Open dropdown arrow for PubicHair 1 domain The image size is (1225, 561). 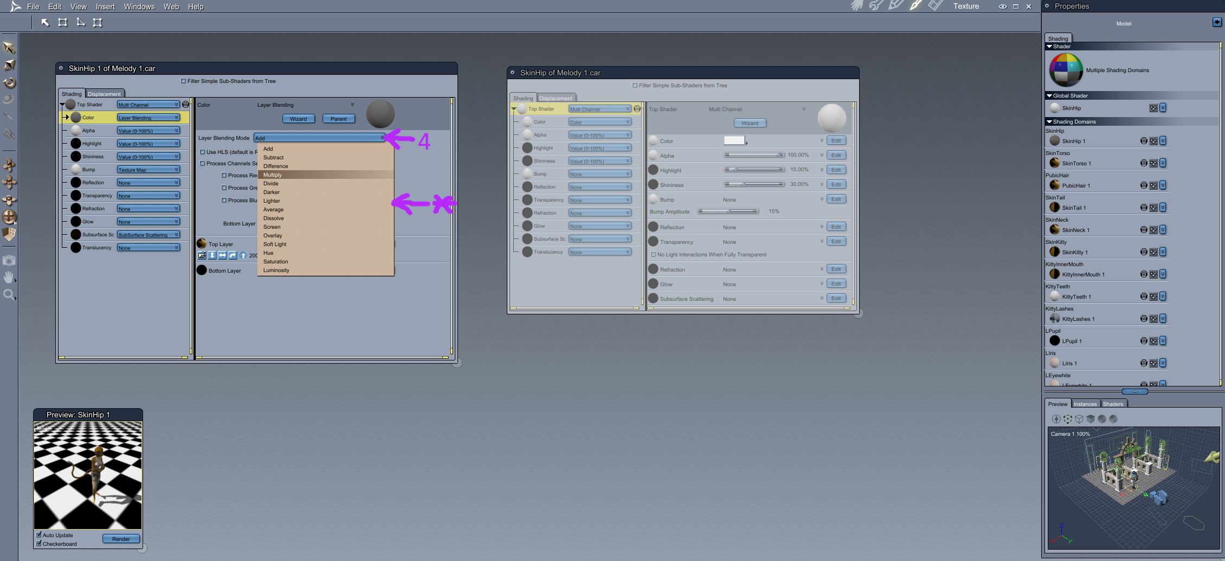tap(1163, 185)
